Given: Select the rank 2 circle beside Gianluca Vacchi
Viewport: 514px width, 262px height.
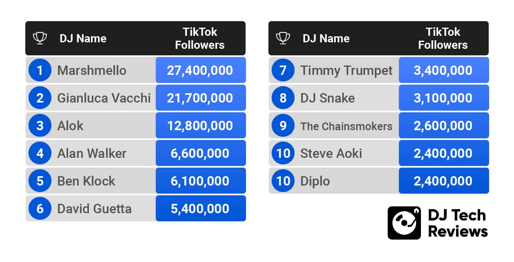Looking at the screenshot, I should click(40, 98).
